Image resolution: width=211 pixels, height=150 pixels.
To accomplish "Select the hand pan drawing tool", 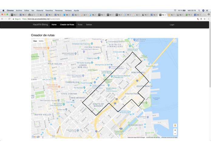I will 103,40.
